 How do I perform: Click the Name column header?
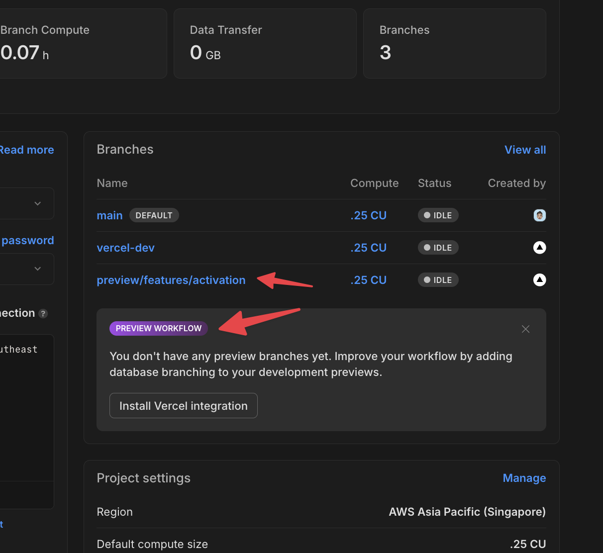(112, 183)
